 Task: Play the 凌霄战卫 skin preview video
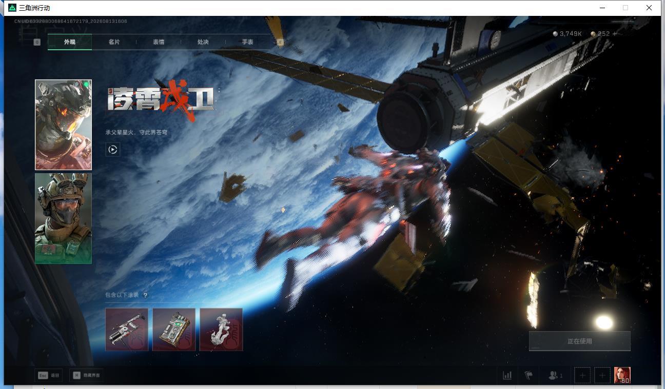click(113, 150)
